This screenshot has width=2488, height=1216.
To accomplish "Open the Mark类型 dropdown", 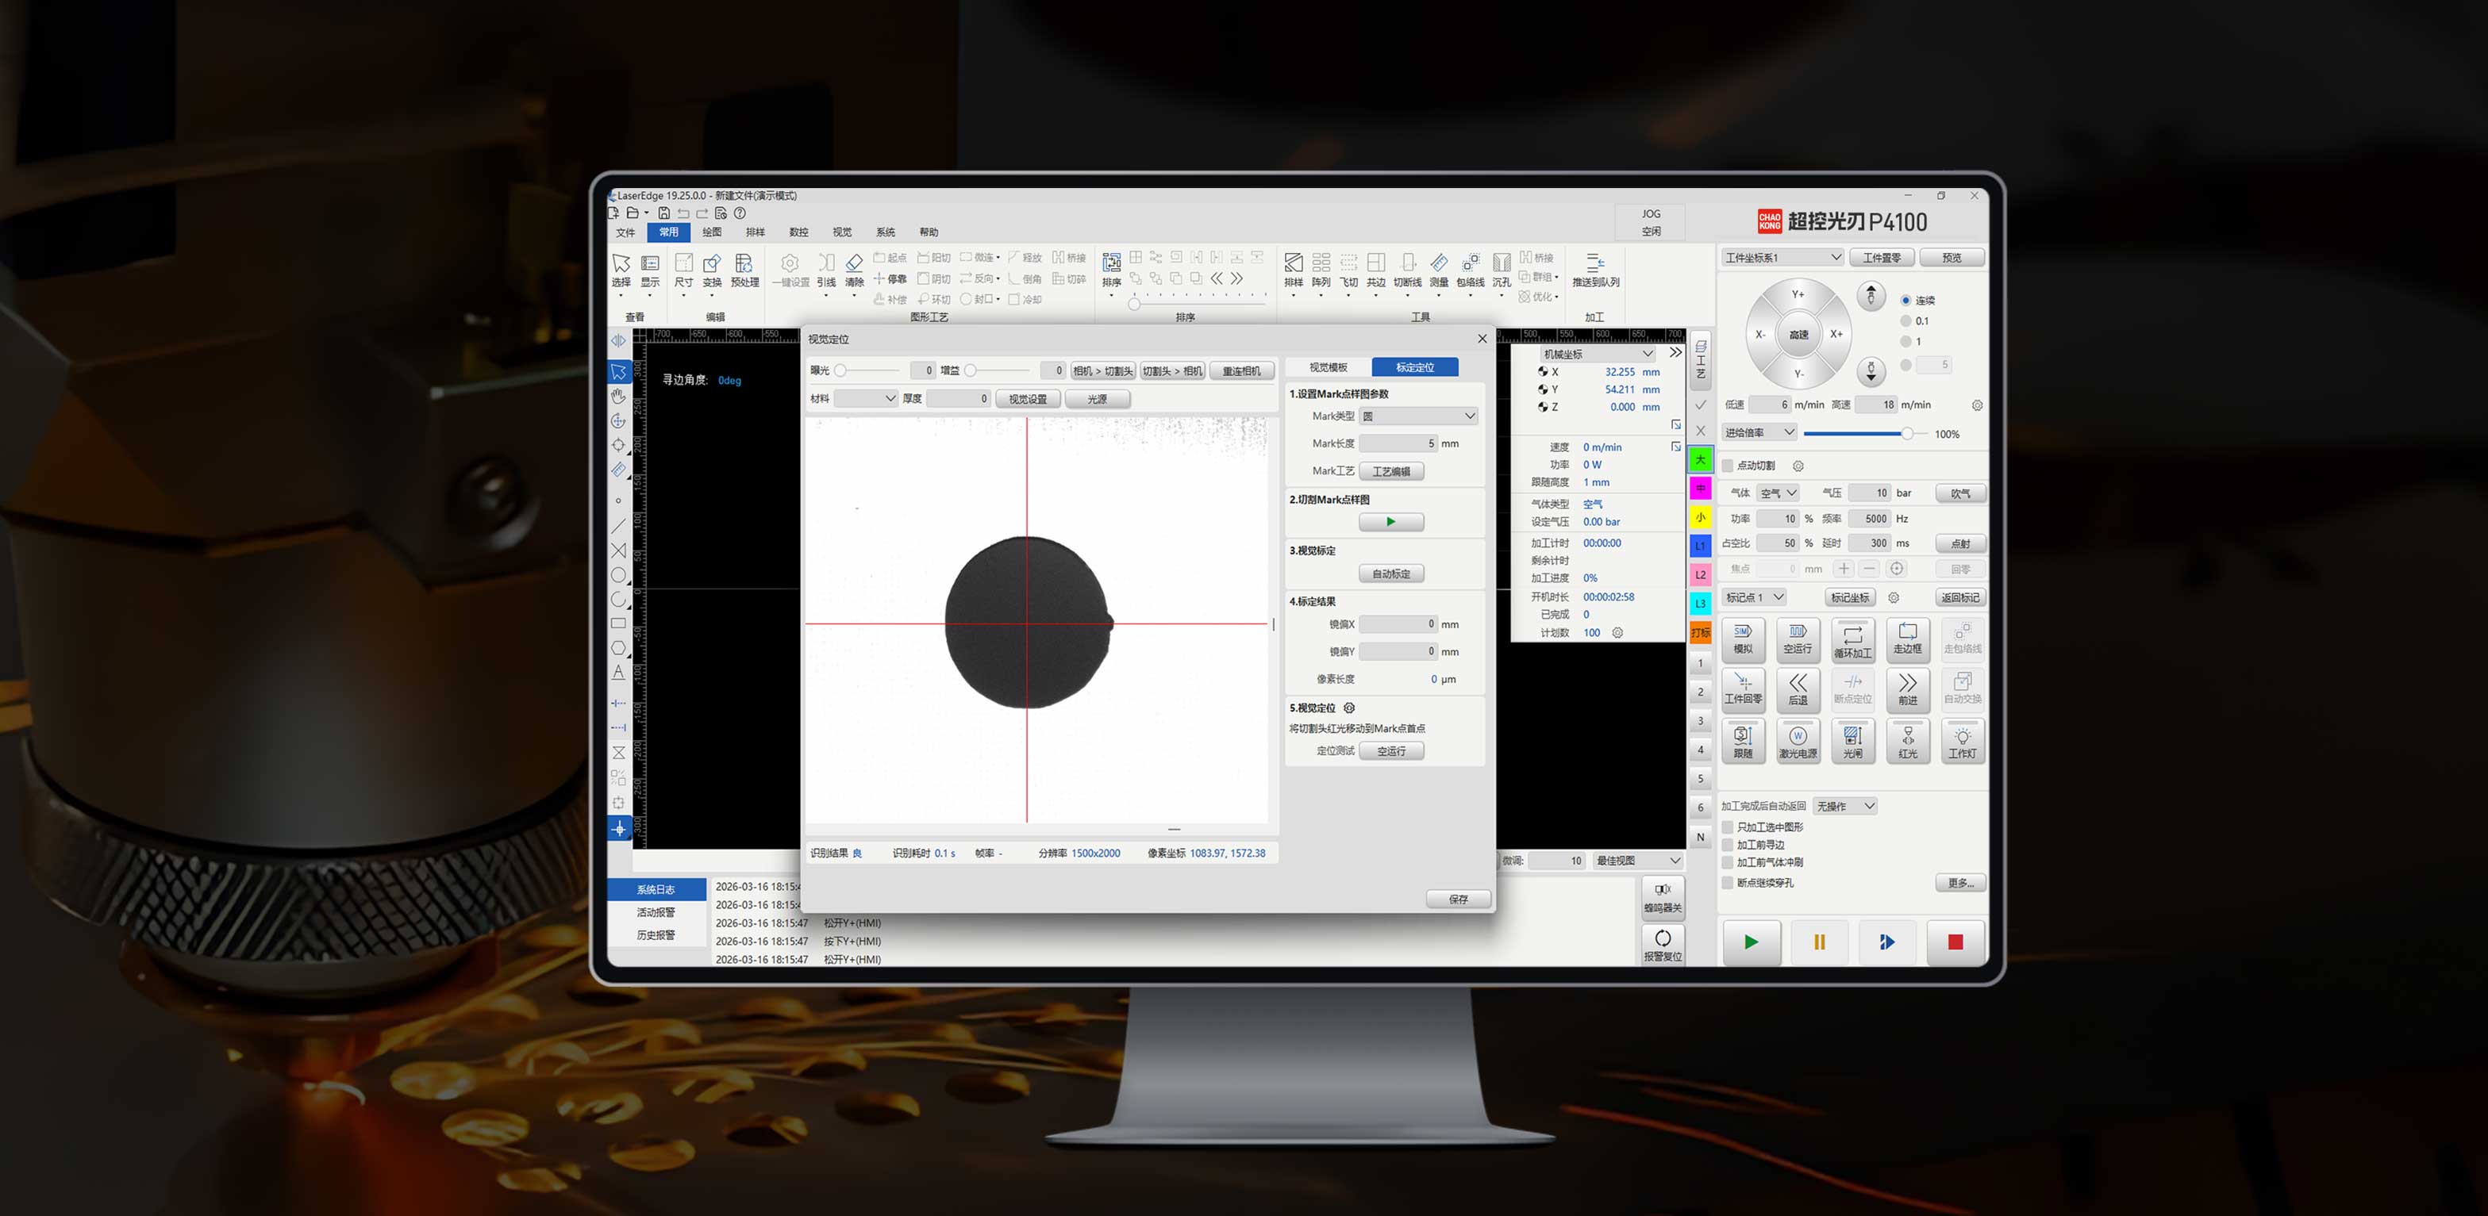I will coord(1419,416).
